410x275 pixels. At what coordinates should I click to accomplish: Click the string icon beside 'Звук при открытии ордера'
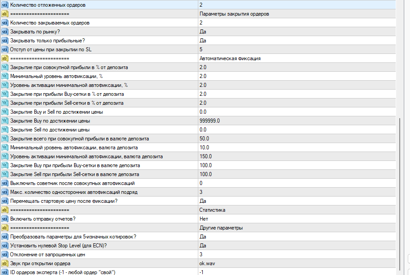click(5, 263)
